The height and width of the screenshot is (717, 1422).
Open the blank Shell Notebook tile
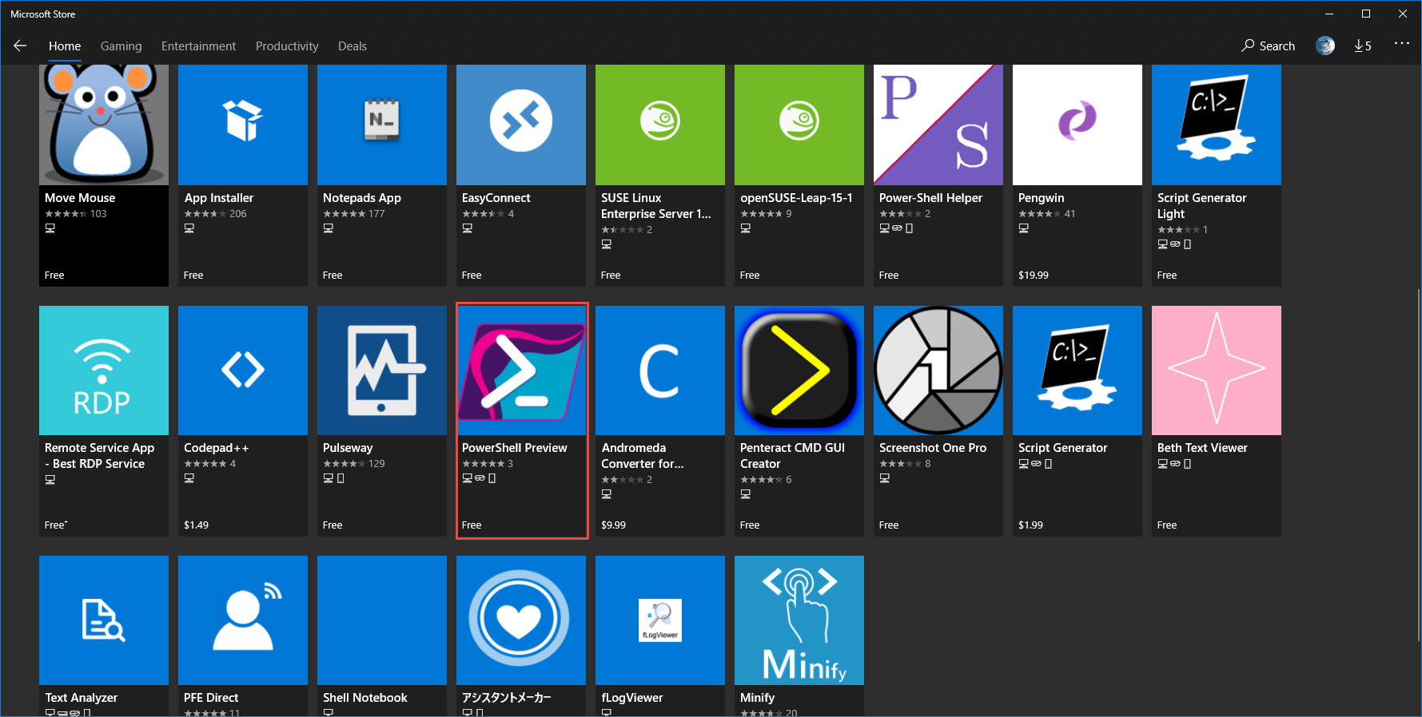[x=382, y=620]
